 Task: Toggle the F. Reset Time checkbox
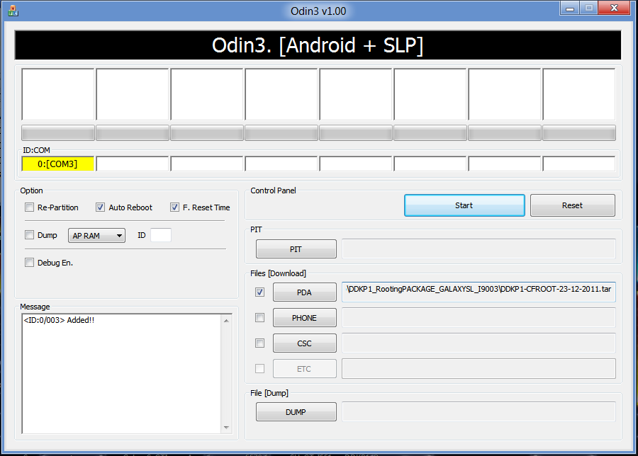click(174, 207)
